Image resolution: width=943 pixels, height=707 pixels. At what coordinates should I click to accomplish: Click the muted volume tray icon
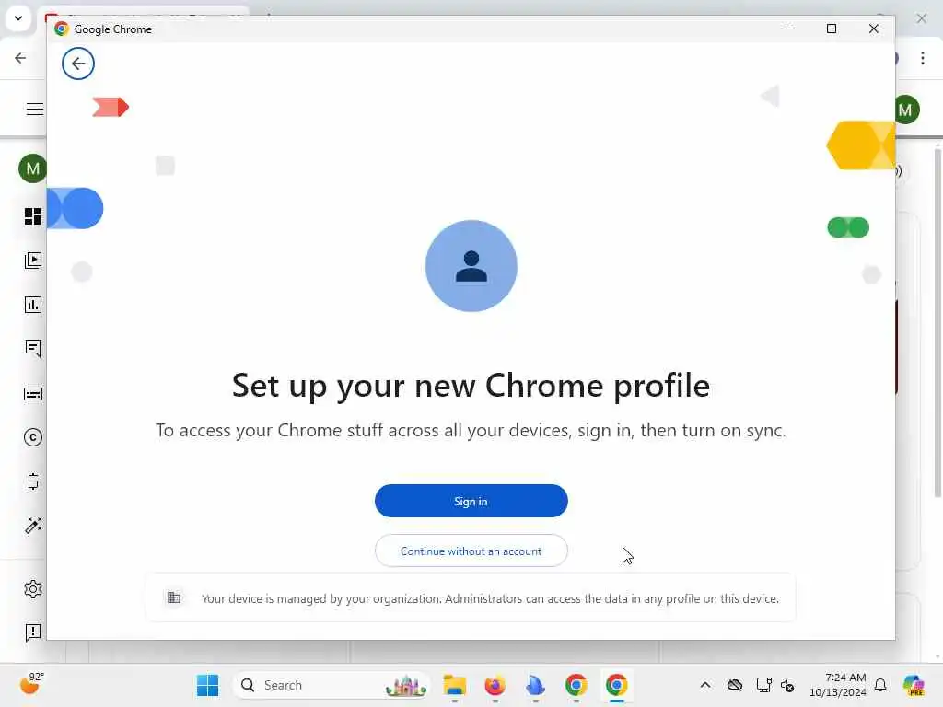787,685
